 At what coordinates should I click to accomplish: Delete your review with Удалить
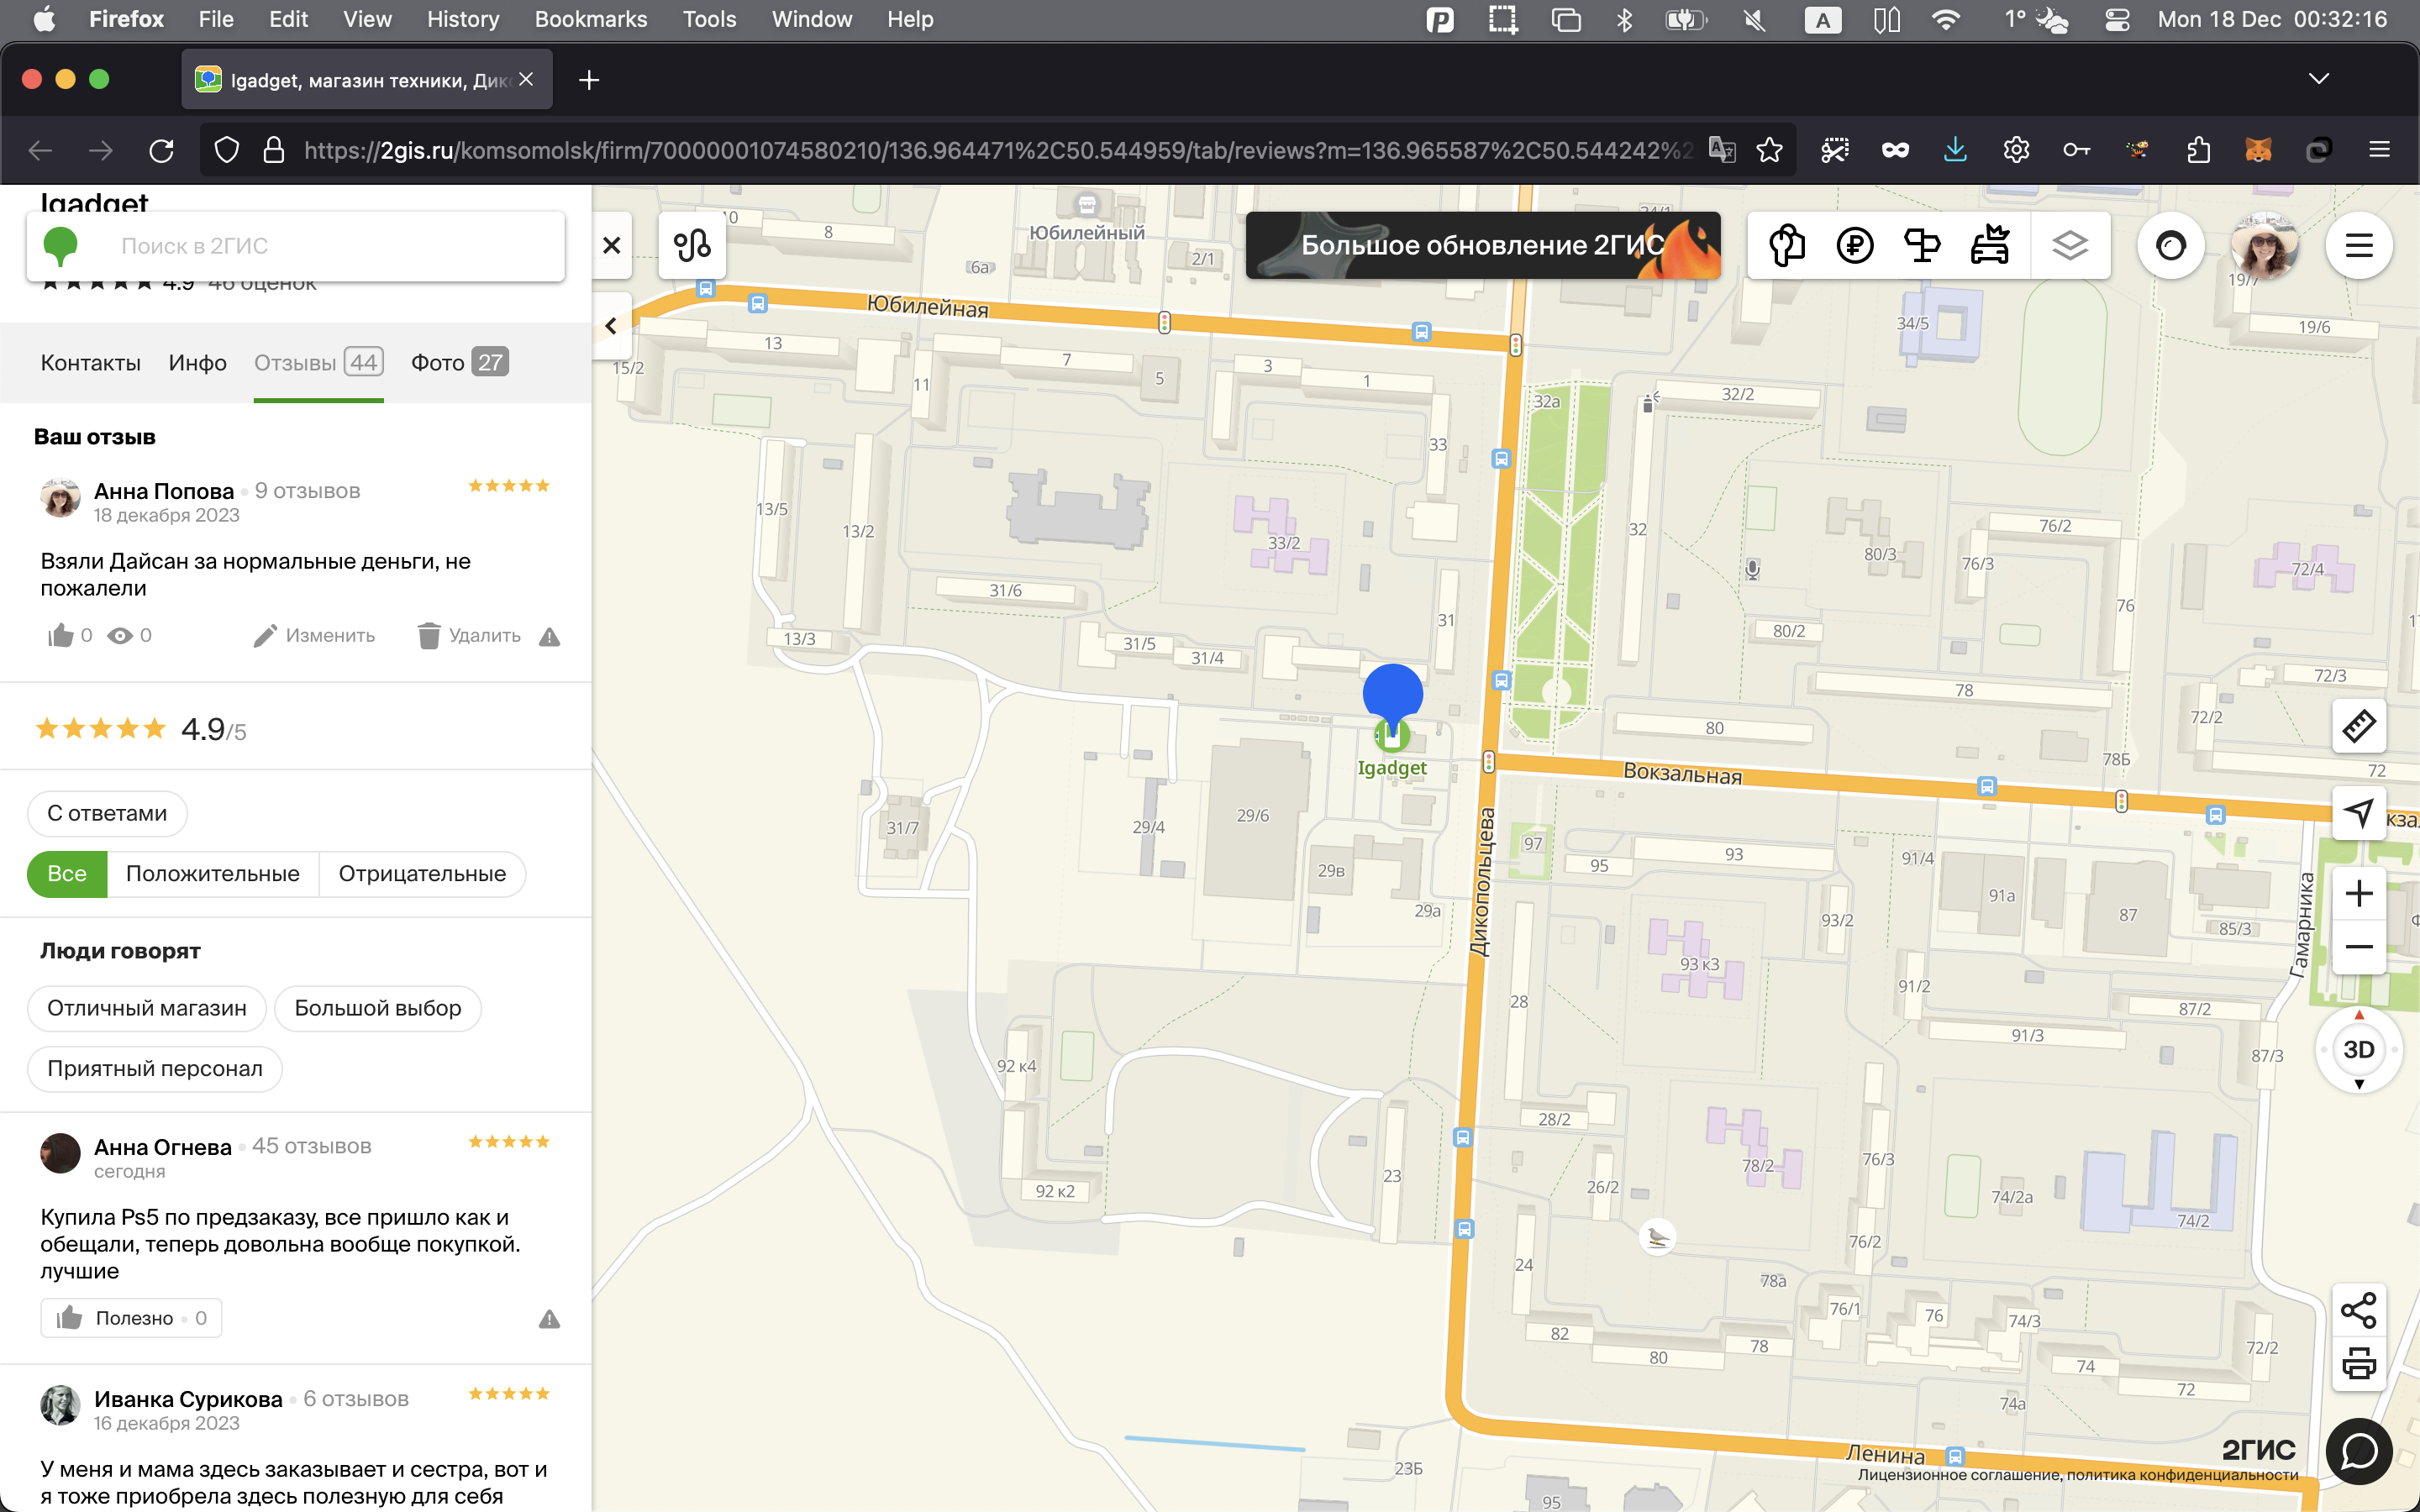[x=469, y=636]
